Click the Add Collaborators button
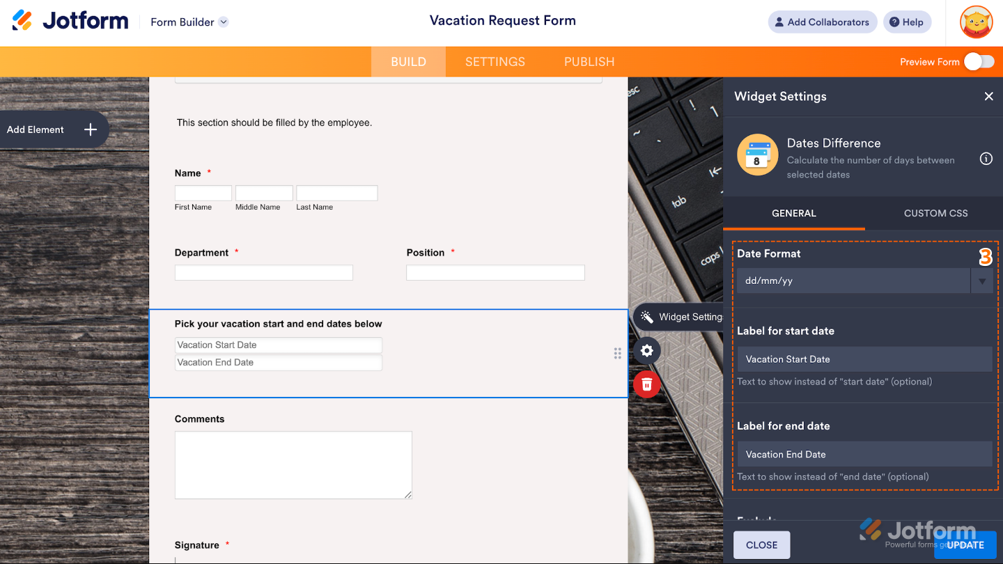 [x=822, y=22]
